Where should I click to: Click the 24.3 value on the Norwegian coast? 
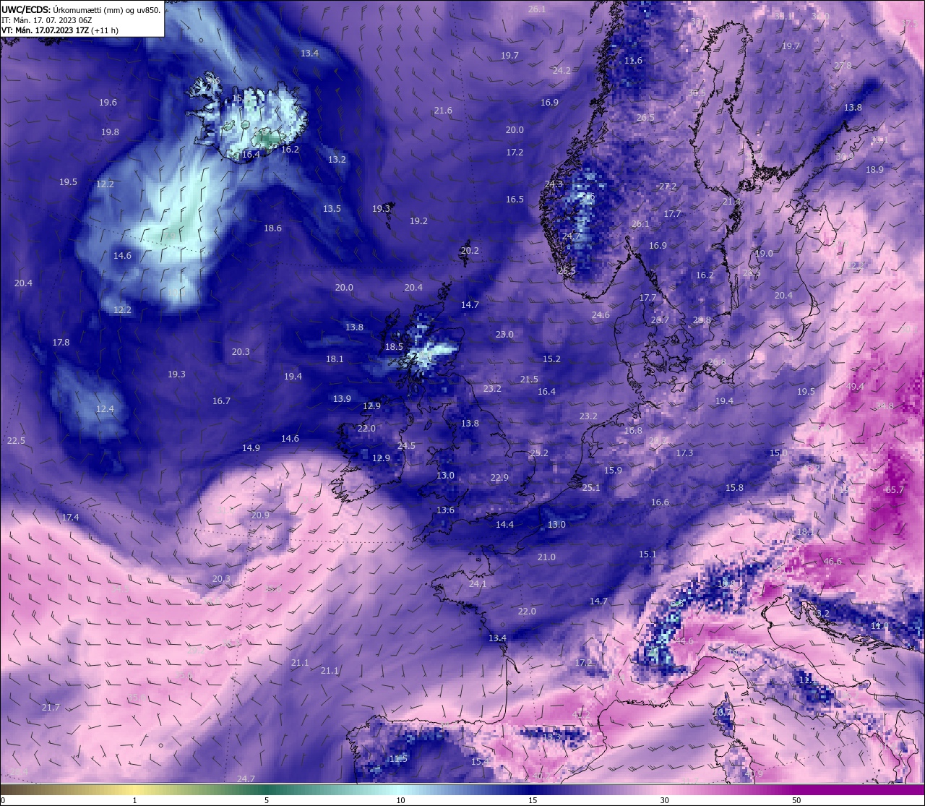pyautogui.click(x=554, y=184)
